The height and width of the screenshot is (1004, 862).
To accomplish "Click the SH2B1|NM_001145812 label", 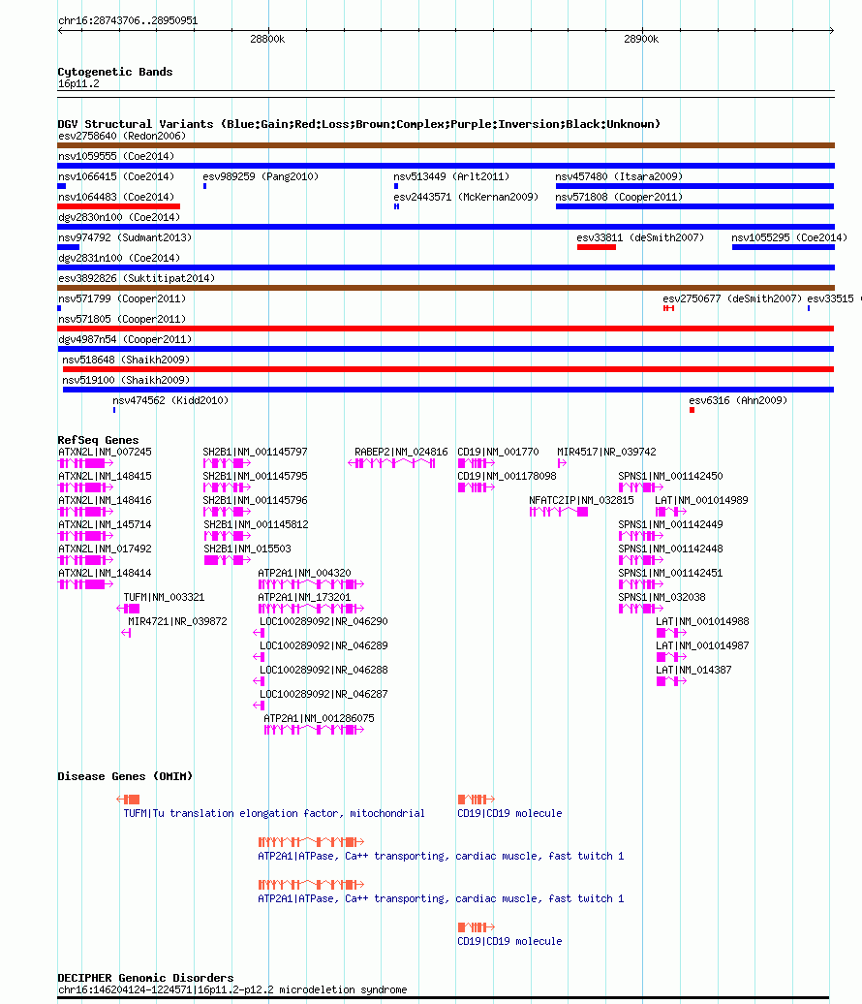I will (x=256, y=524).
